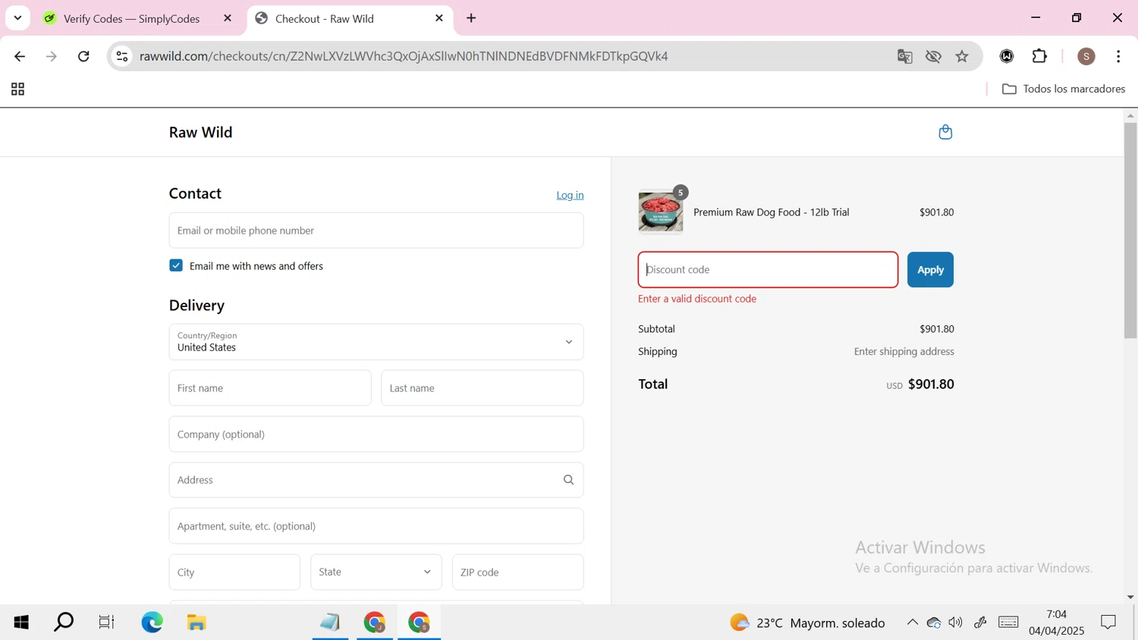Click the page vertical scrollbar thumb
1138x640 pixels.
(1130, 231)
